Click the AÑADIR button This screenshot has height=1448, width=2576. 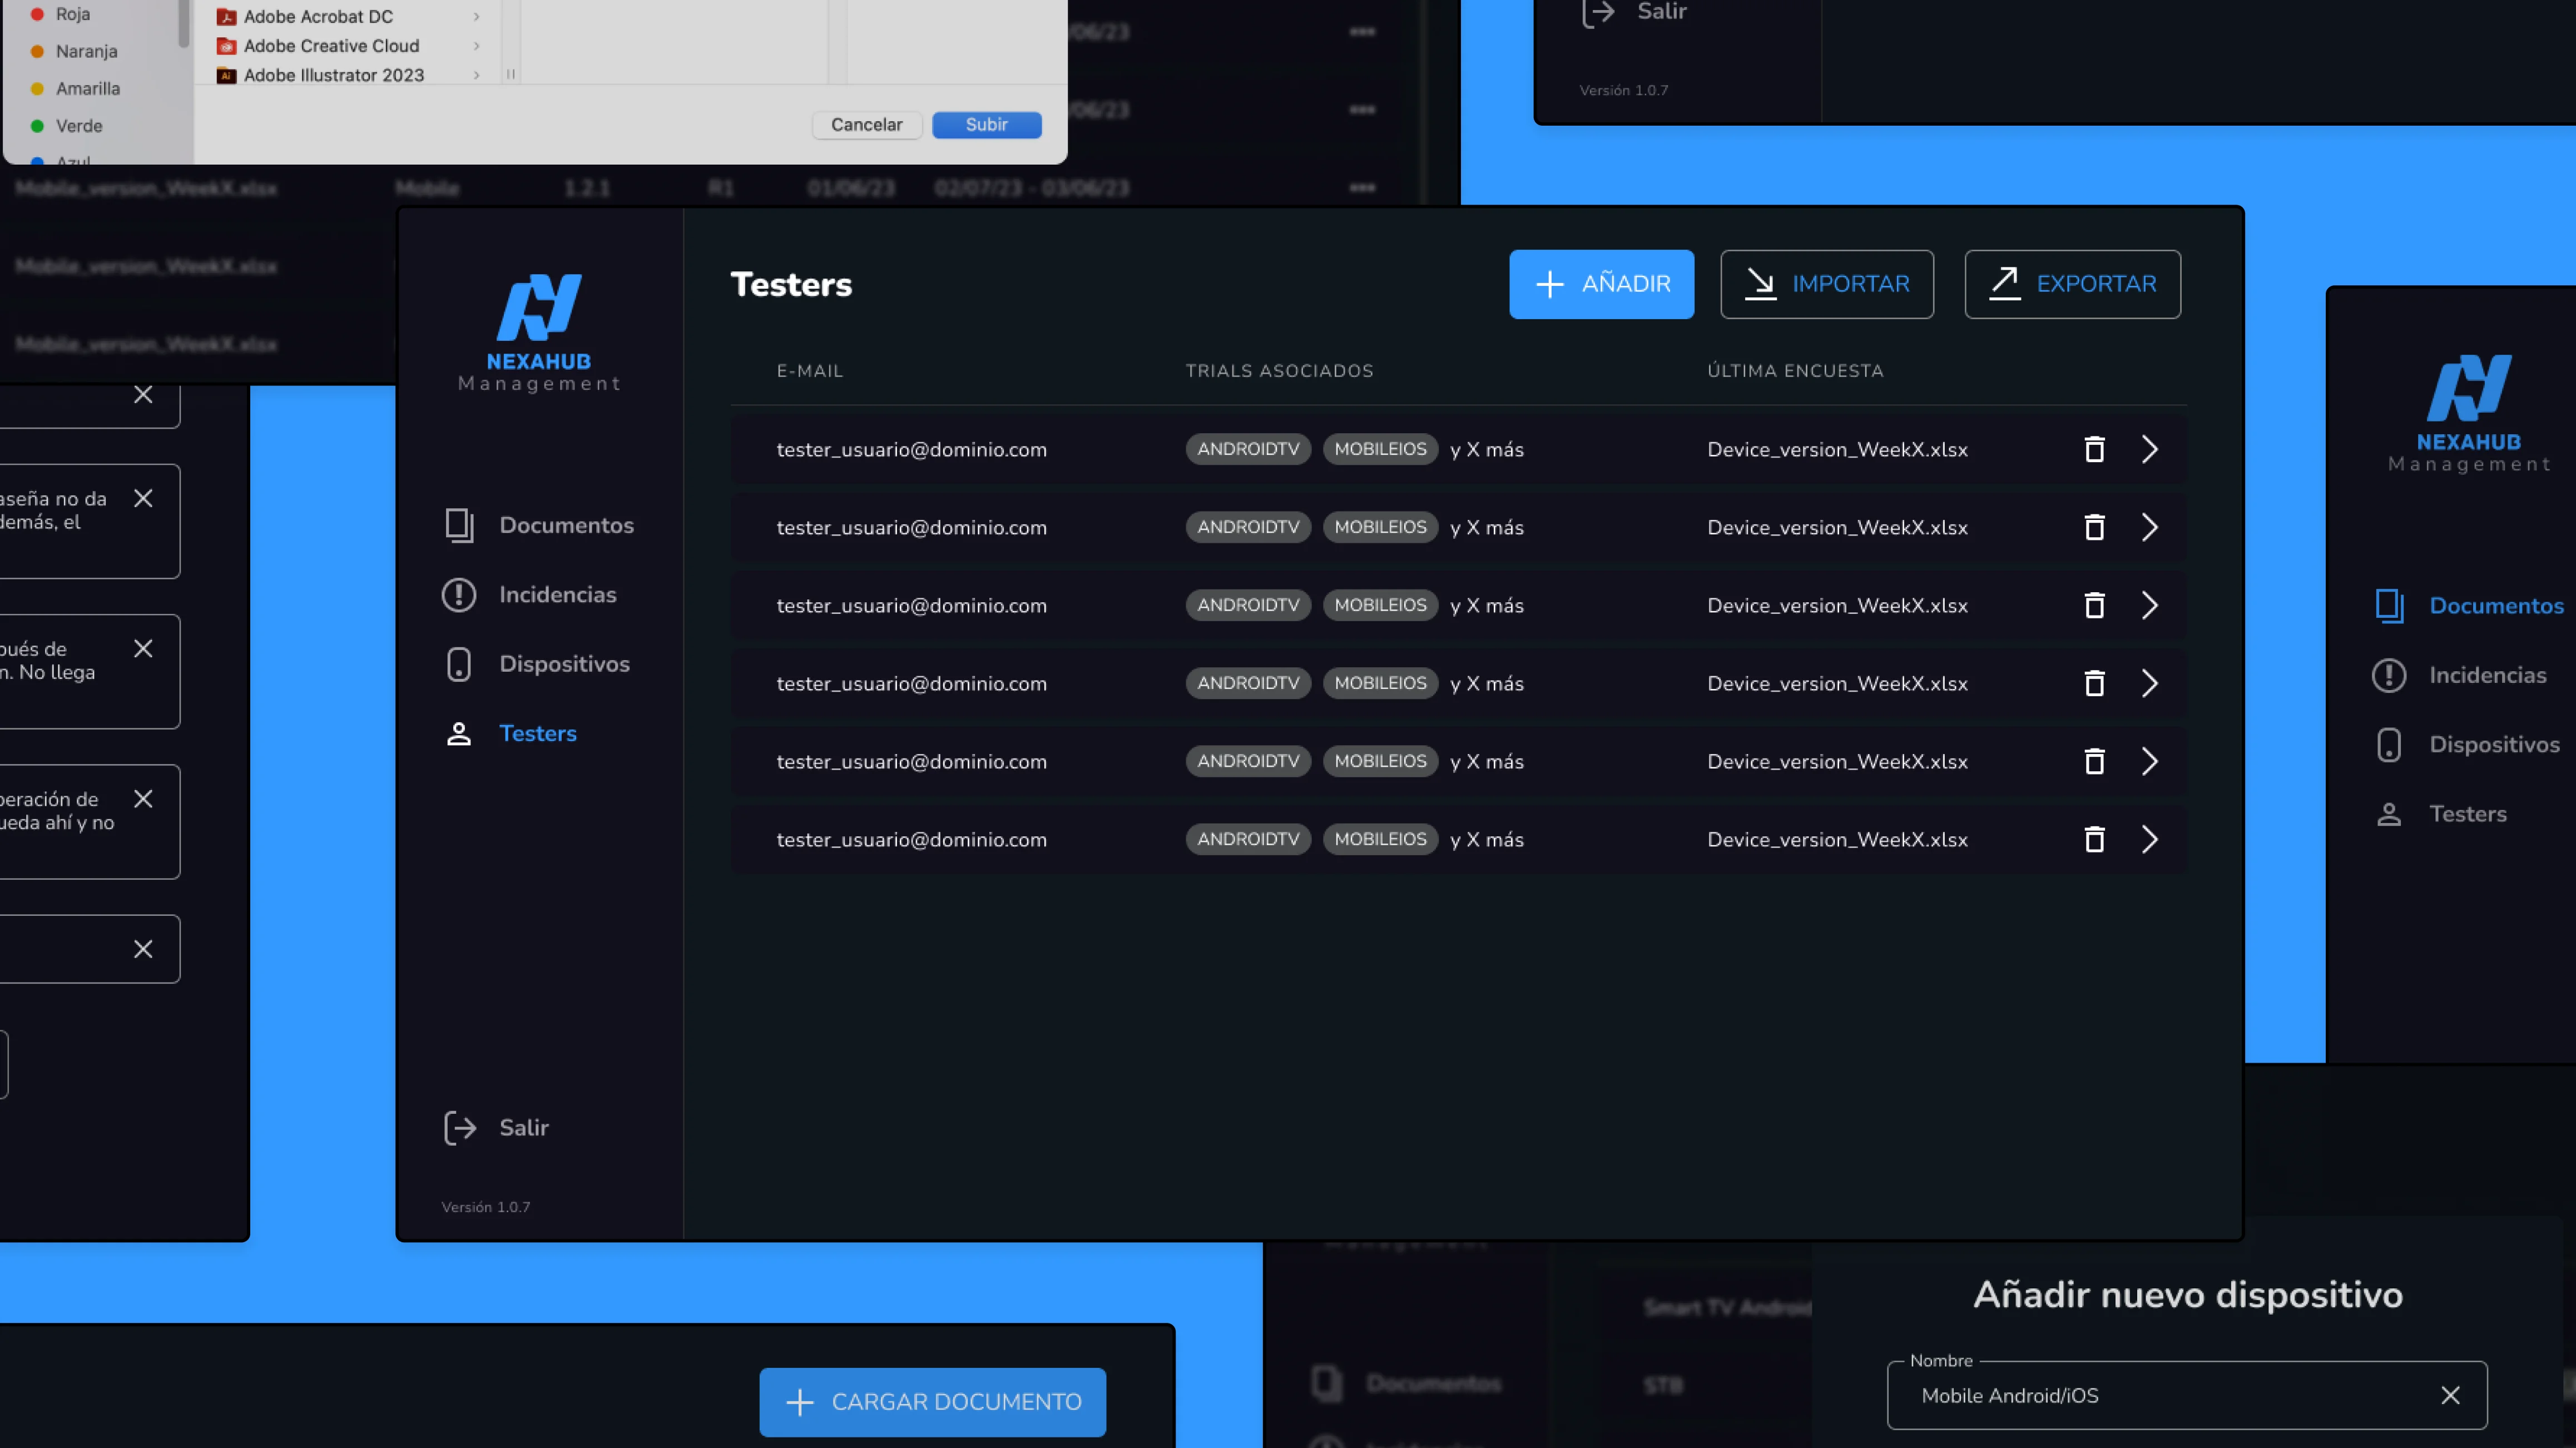coord(1601,284)
